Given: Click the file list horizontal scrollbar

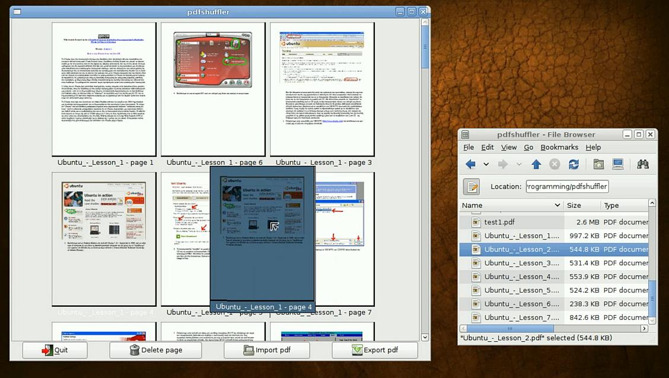Looking at the screenshot, I should (x=510, y=329).
